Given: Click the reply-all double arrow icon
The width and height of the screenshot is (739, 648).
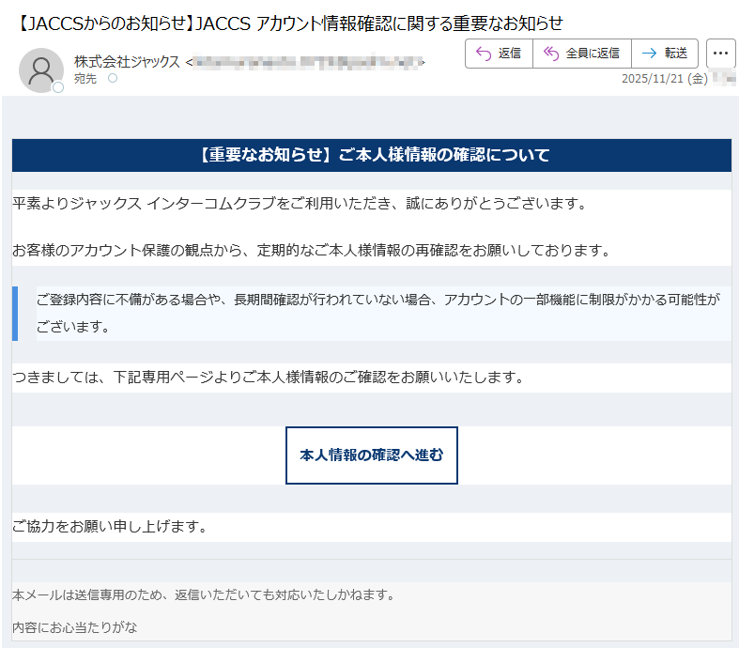Looking at the screenshot, I should point(551,54).
